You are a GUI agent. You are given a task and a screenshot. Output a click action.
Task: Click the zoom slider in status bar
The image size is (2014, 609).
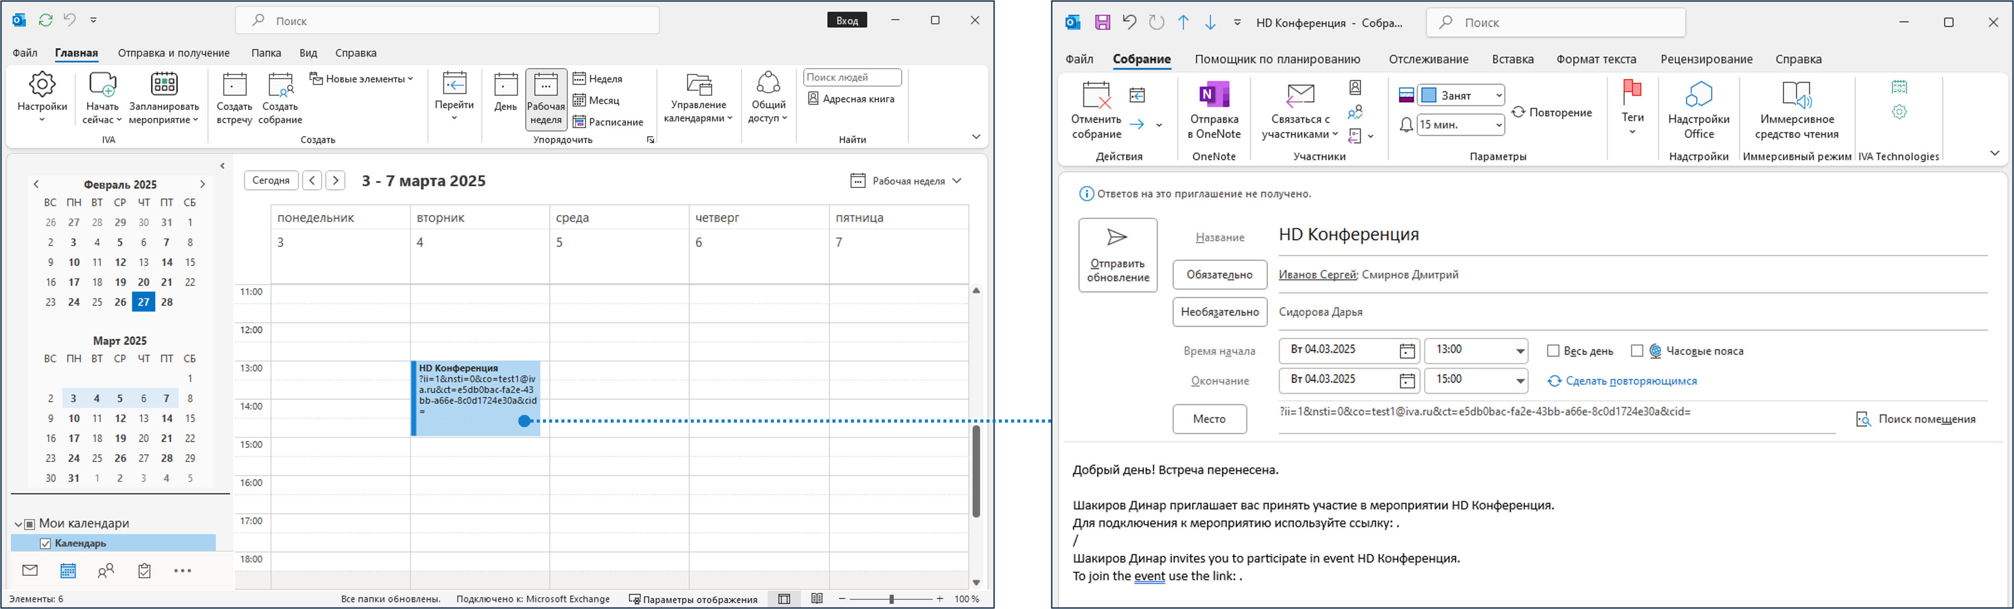891,600
